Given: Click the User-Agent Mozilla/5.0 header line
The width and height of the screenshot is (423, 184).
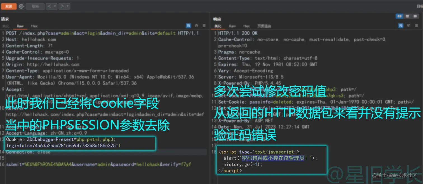Looking at the screenshot, I should point(100,77).
